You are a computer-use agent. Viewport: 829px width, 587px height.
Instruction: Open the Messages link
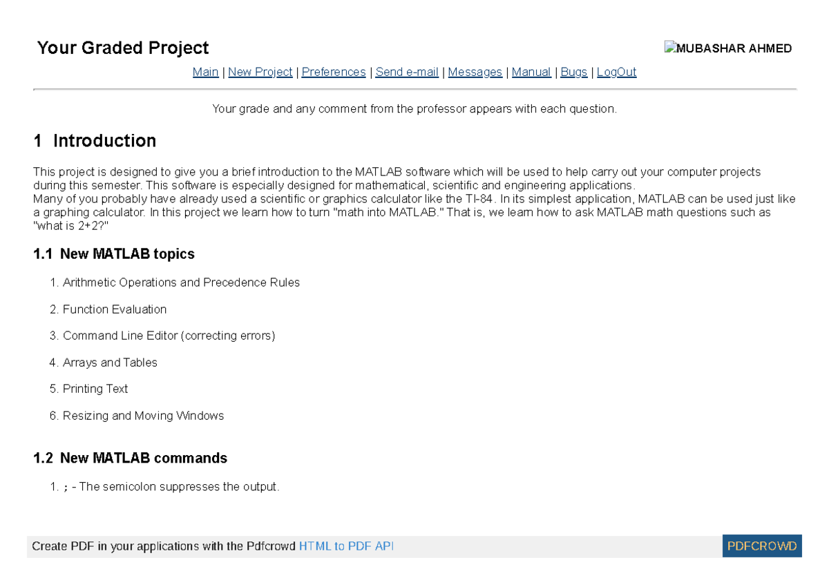tap(475, 72)
